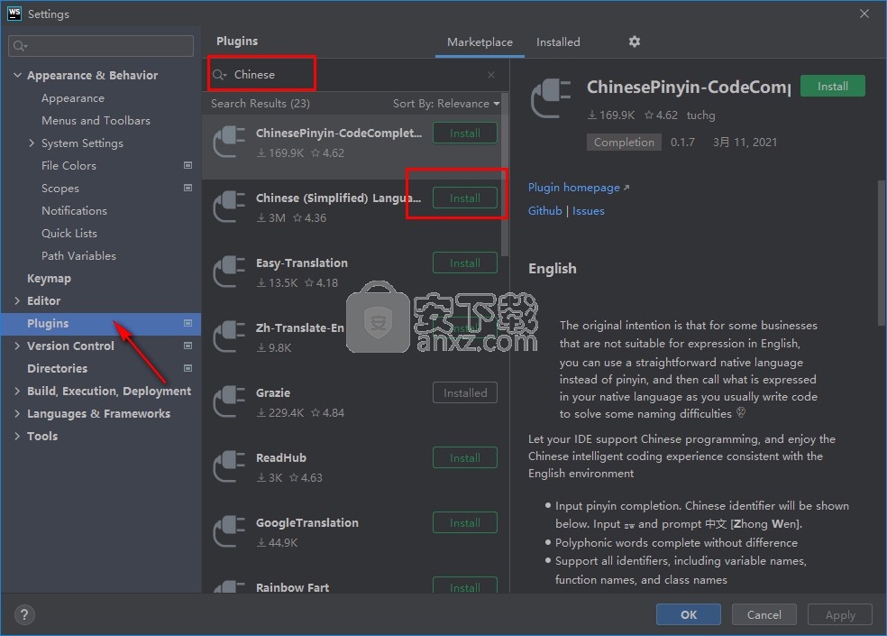Switch to the Marketplace tab
The image size is (887, 636).
pyautogui.click(x=480, y=41)
